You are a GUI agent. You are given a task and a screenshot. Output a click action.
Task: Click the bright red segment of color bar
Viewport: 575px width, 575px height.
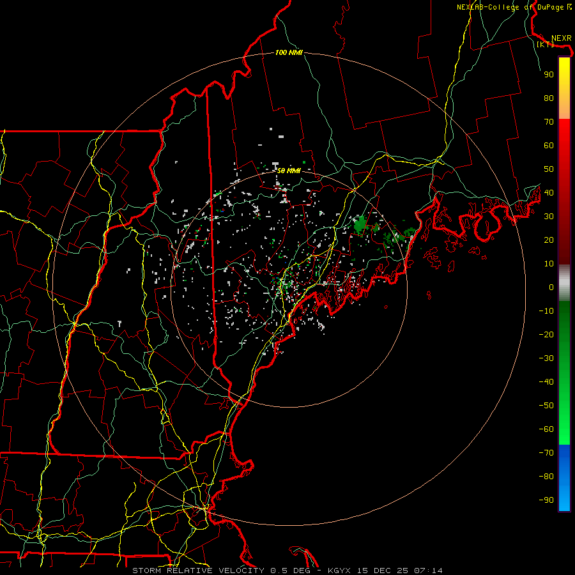[564, 192]
